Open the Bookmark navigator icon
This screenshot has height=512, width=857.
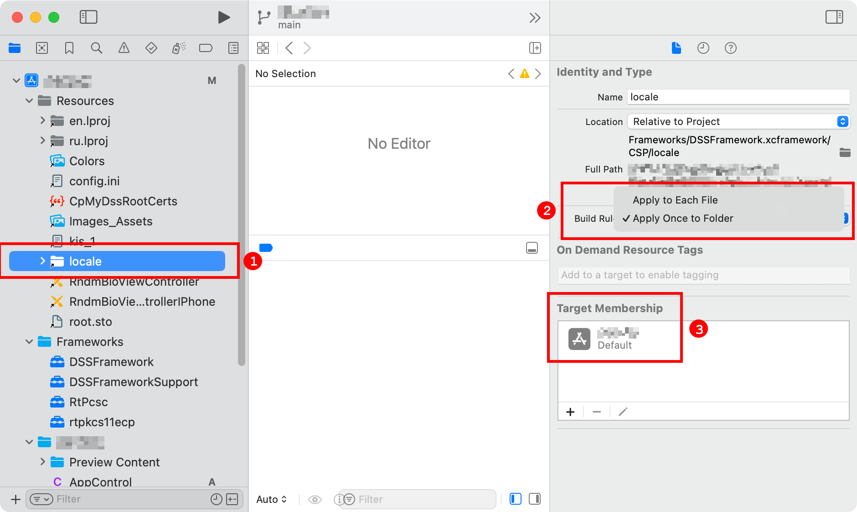(x=69, y=48)
